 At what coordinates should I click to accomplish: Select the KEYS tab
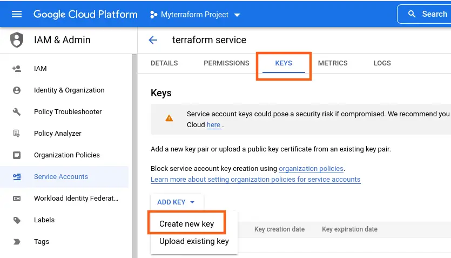coord(284,63)
